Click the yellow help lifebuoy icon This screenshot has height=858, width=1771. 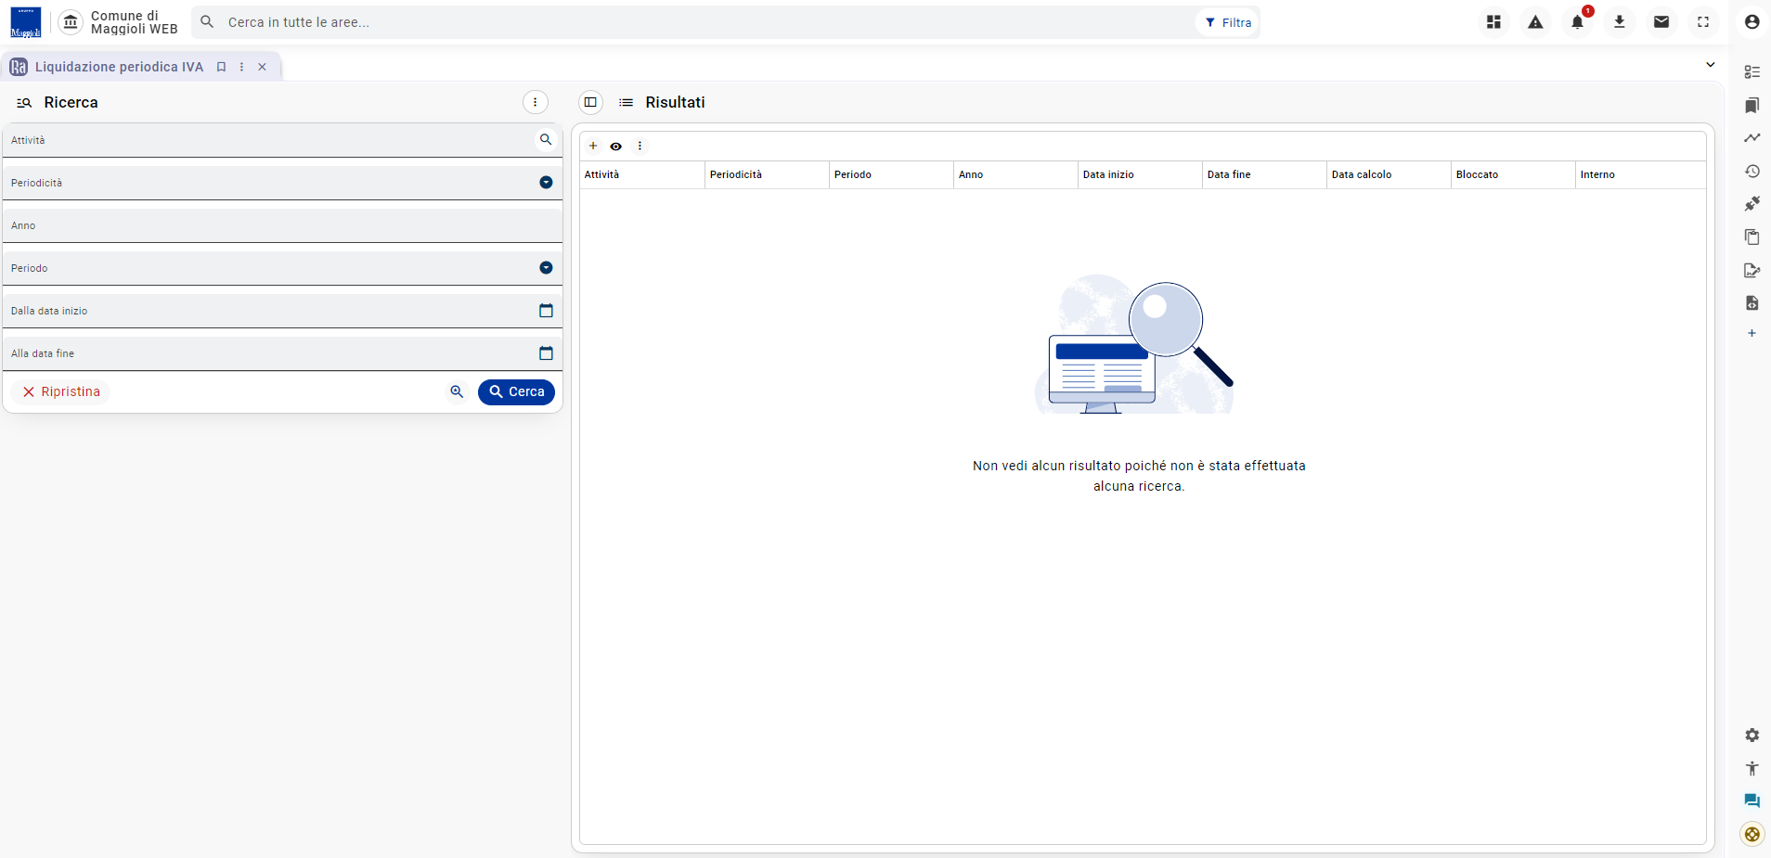click(1752, 835)
